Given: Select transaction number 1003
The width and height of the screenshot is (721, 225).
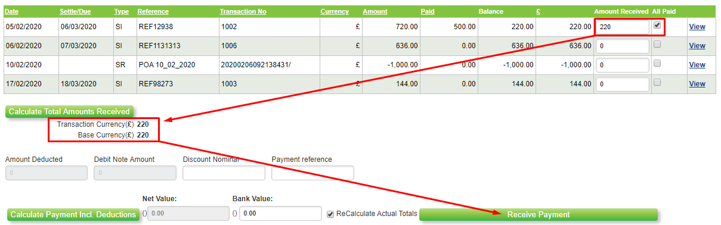Looking at the screenshot, I should pos(229,84).
